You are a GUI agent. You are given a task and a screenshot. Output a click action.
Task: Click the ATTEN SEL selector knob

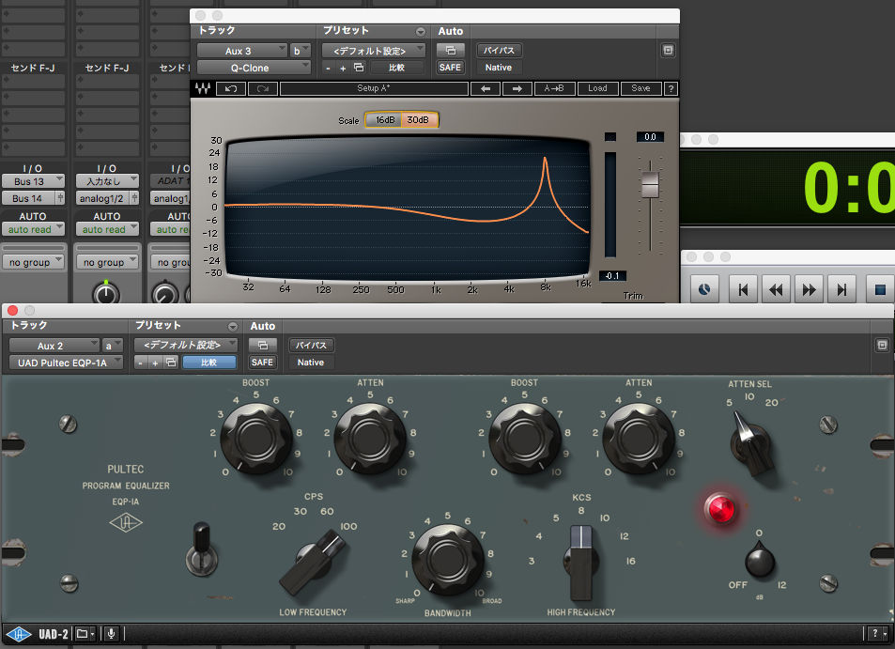[x=751, y=443]
